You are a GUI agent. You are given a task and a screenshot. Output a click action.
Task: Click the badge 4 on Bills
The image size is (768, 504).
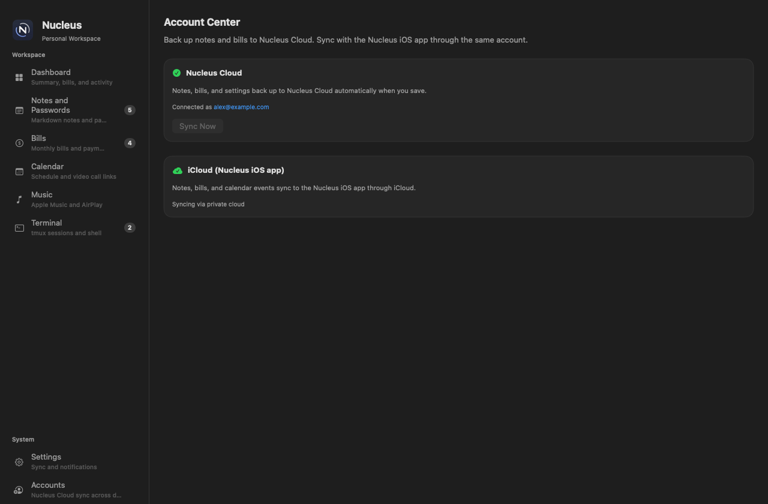click(130, 143)
